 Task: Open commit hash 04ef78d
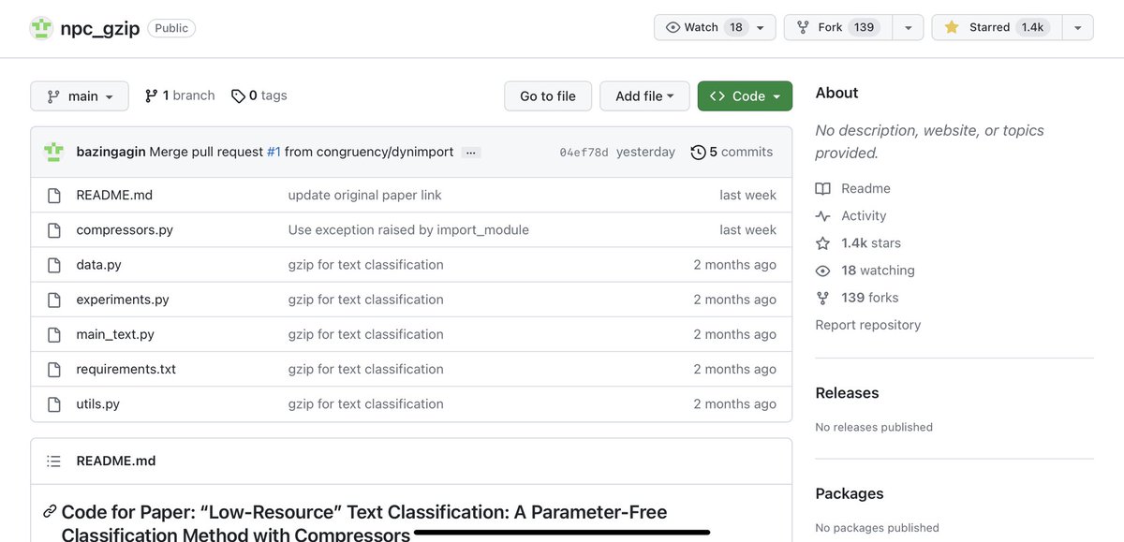pos(584,153)
